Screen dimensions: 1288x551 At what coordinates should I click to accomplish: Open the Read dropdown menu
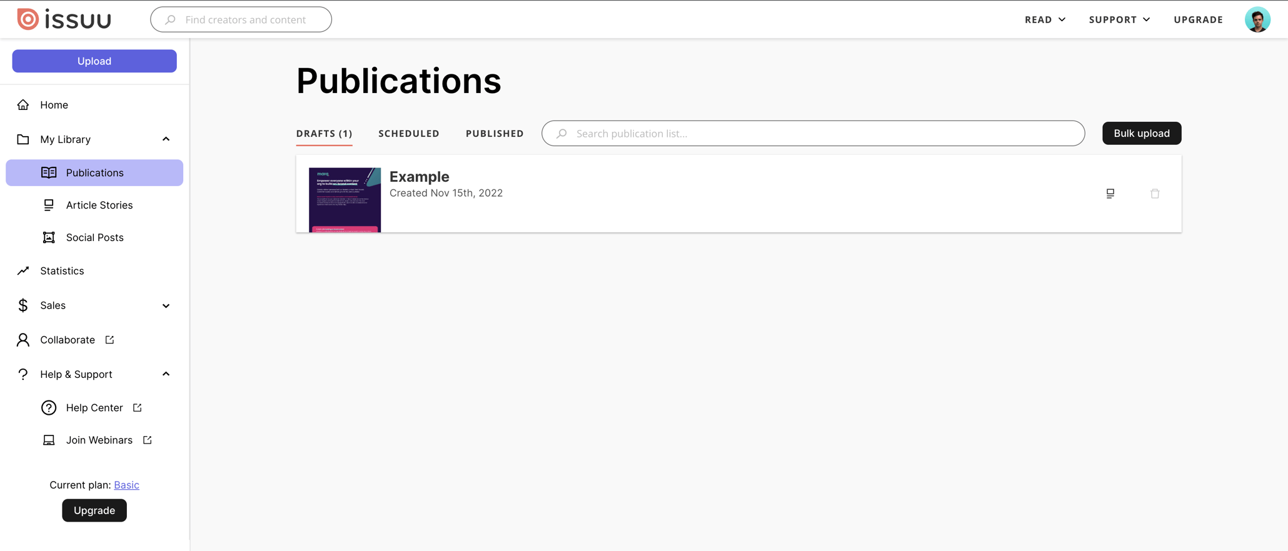click(1045, 19)
